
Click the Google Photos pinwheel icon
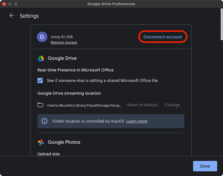click(41, 142)
